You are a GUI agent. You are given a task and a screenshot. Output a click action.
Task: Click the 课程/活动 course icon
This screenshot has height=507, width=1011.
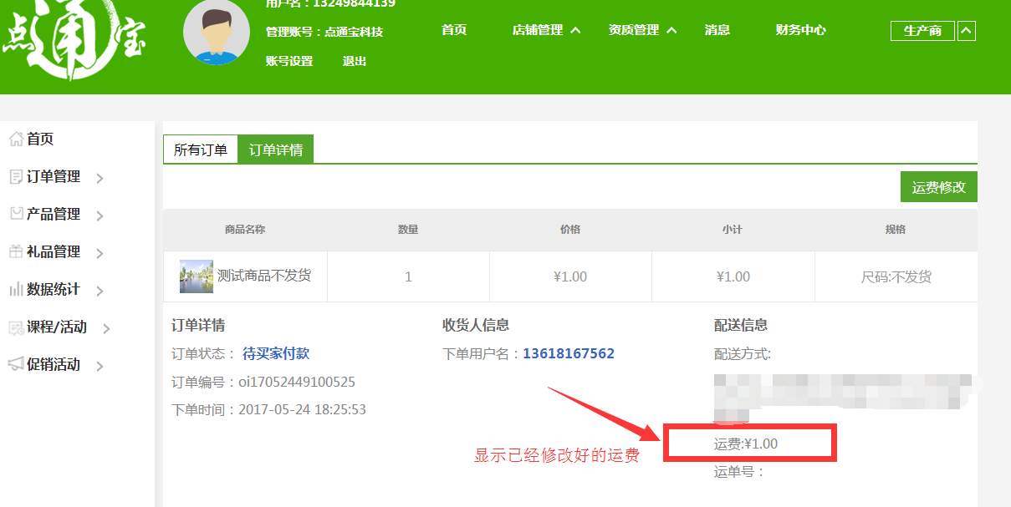point(16,327)
